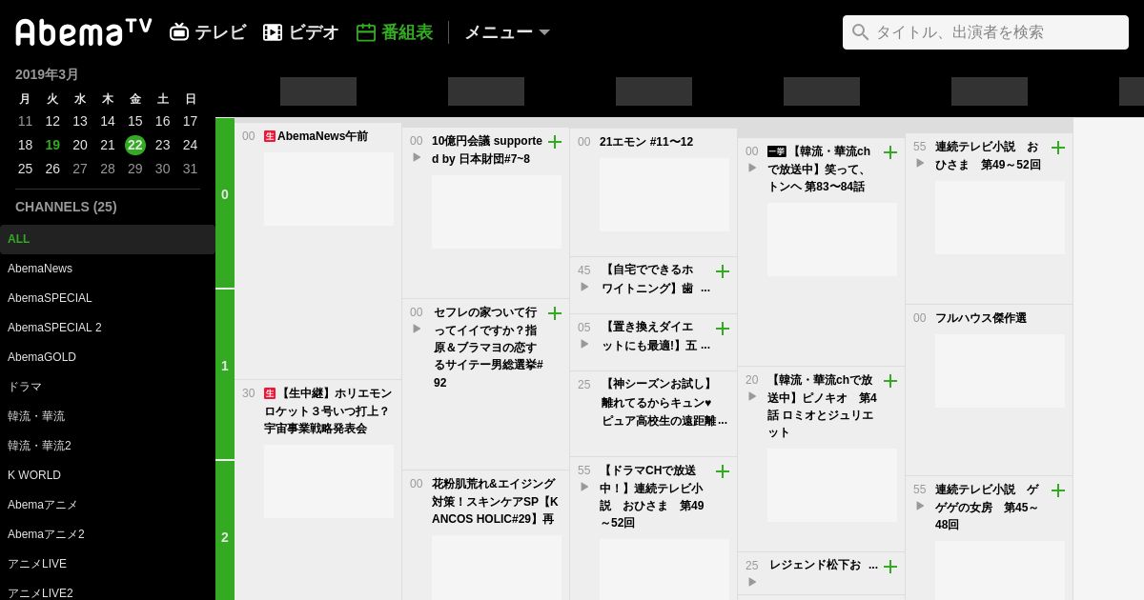Add 自宅でできるホワイトニング program to list
This screenshot has width=1144, height=600.
click(723, 271)
